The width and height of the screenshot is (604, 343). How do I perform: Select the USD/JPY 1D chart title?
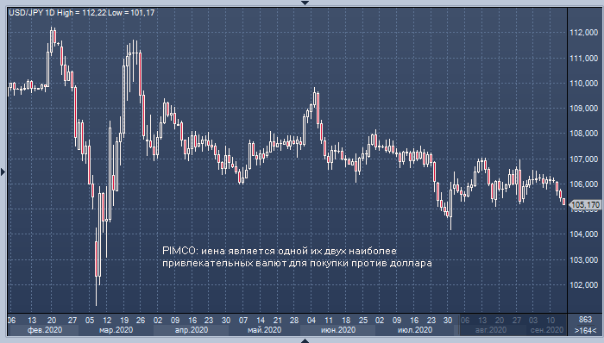[82, 13]
